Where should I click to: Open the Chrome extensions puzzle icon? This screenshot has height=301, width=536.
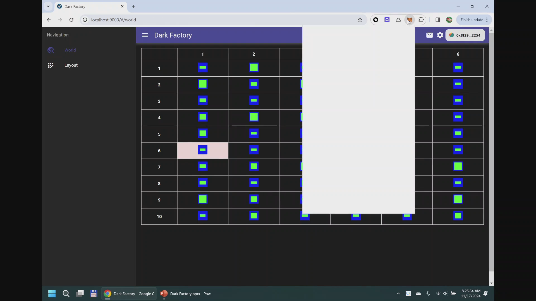[421, 20]
